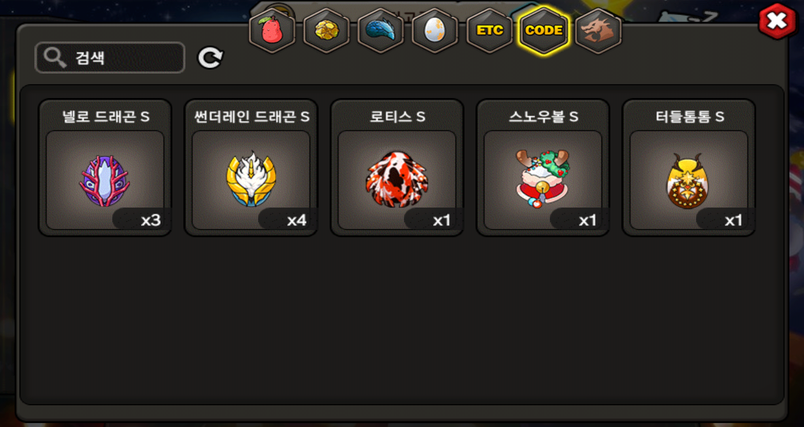Open the fruit food category tab
Viewport: 804px width, 427px height.
272,30
